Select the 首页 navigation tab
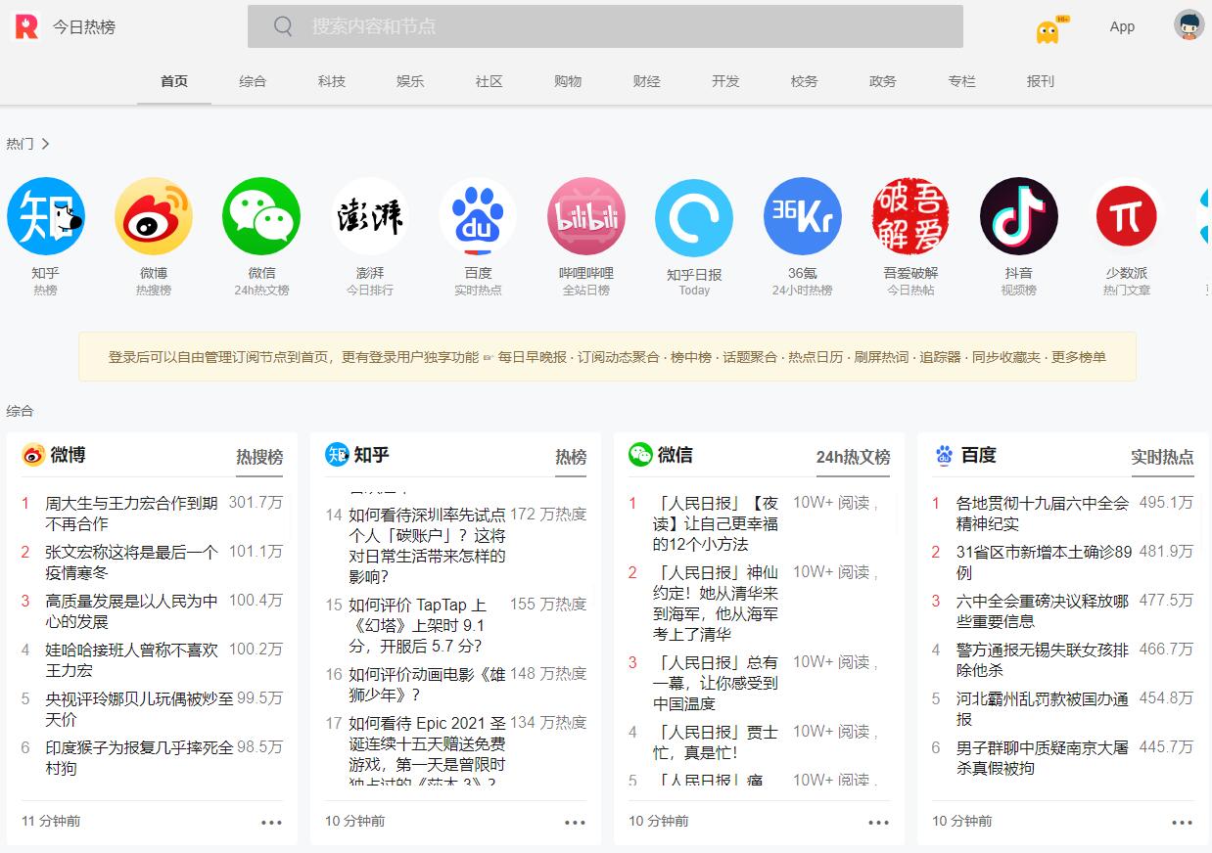Viewport: 1212px width, 853px height. pyautogui.click(x=174, y=81)
